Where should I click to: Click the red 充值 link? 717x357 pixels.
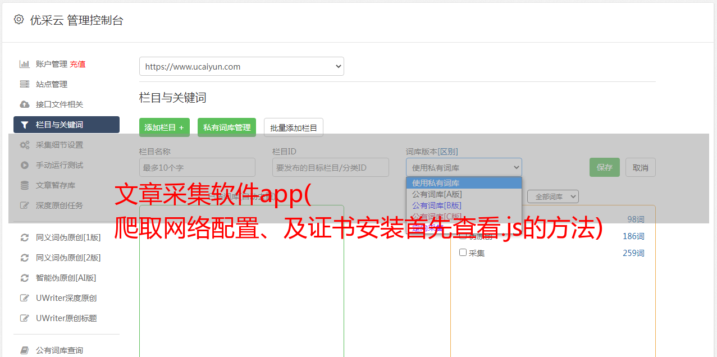click(x=77, y=64)
